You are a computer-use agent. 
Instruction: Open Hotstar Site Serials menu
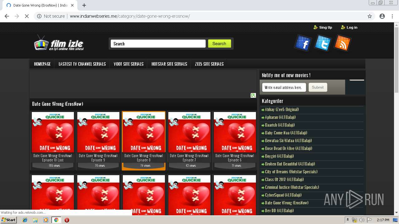[x=169, y=64]
